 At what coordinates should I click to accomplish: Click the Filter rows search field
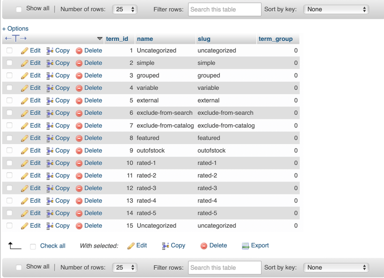click(x=224, y=9)
